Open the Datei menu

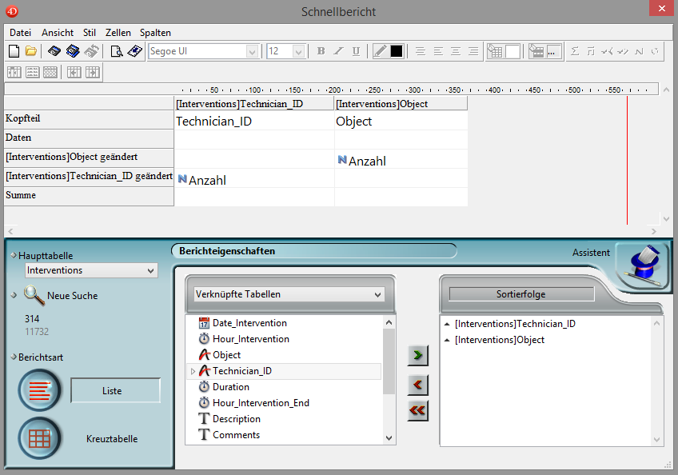20,33
